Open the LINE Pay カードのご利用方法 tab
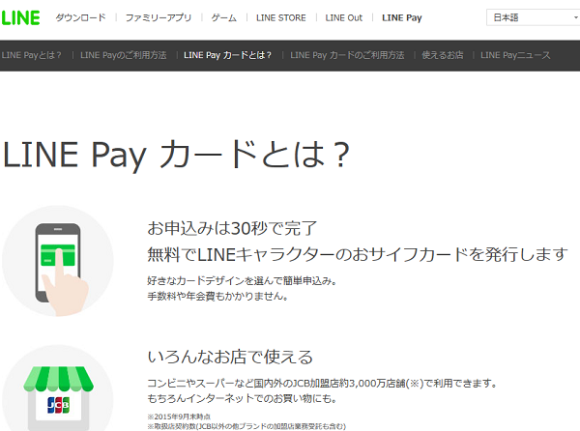This screenshot has width=580, height=431. pyautogui.click(x=347, y=55)
